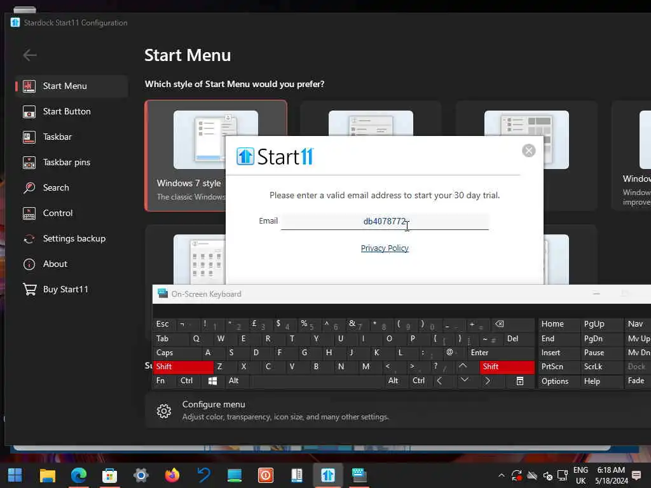Toggle the right Shift key
The height and width of the screenshot is (488, 651).
[507, 367]
